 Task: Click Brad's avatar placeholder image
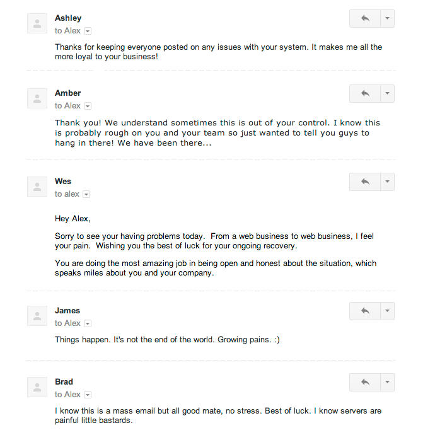pyautogui.click(x=37, y=387)
